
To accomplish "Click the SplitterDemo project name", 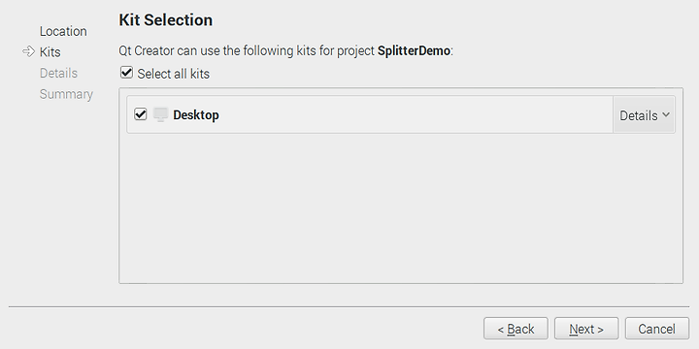I will [x=414, y=50].
